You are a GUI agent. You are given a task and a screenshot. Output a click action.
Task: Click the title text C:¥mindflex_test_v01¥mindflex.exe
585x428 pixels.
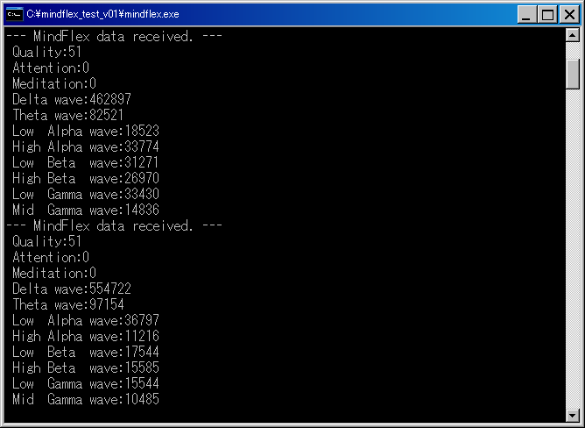103,14
